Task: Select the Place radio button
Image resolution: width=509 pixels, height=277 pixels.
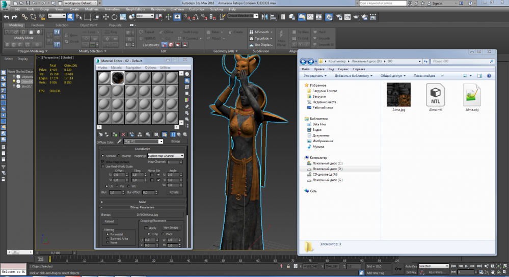Action: (x=163, y=234)
